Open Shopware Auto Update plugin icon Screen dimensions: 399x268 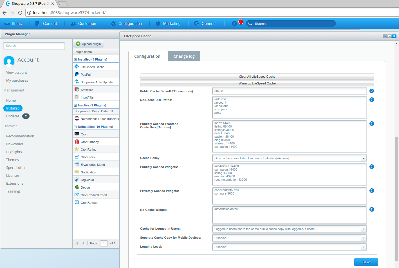(77, 82)
